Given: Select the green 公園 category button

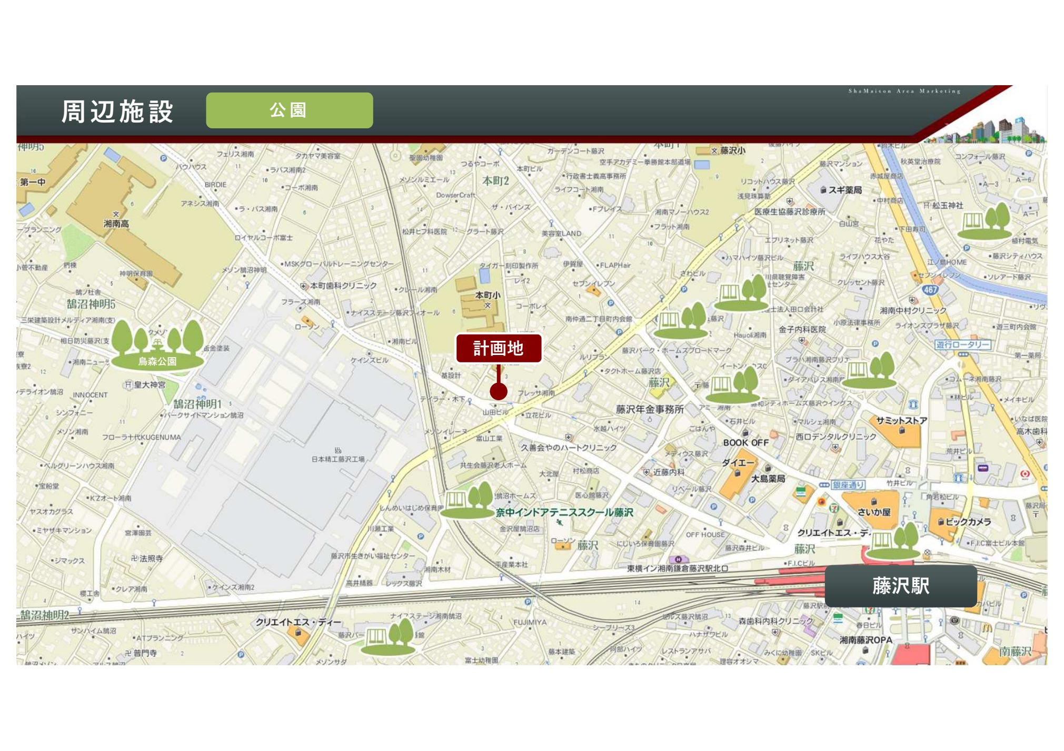Looking at the screenshot, I should 289,110.
